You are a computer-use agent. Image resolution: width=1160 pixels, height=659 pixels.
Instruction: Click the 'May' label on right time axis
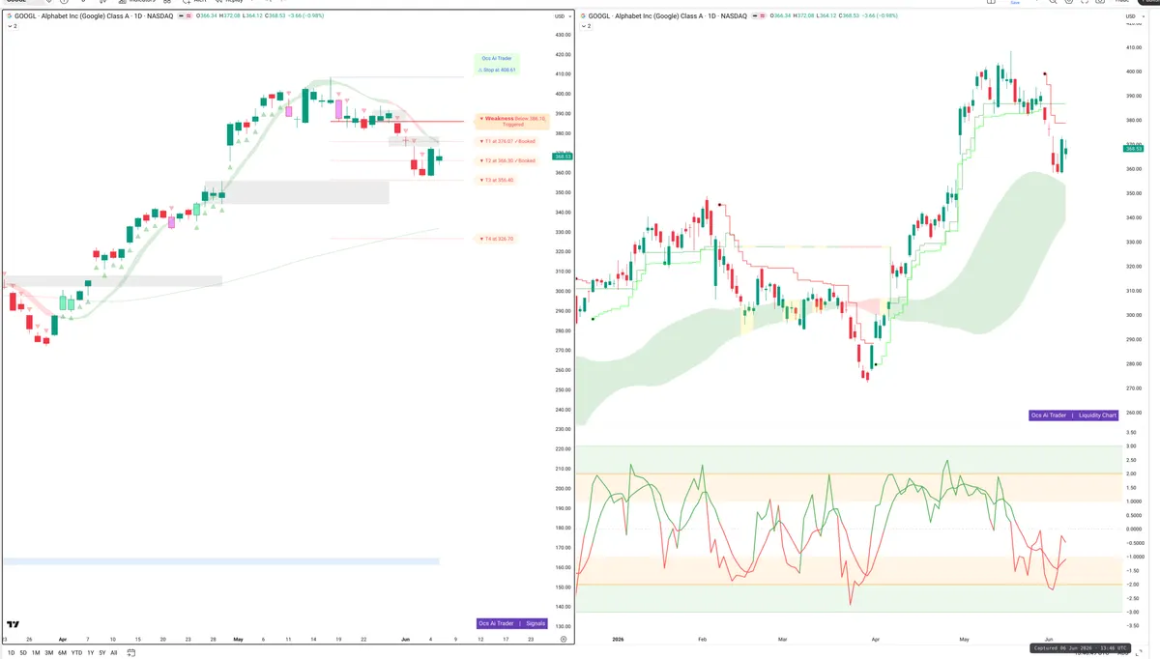click(963, 640)
